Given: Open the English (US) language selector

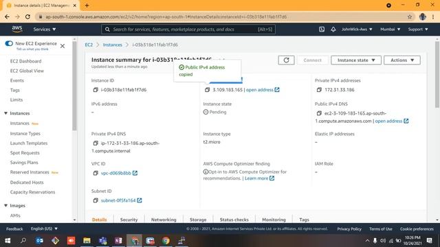Looking at the screenshot, I should (44, 228).
